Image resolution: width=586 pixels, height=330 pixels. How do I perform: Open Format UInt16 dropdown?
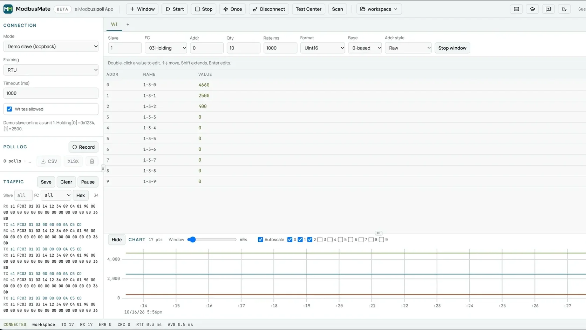pyautogui.click(x=322, y=48)
